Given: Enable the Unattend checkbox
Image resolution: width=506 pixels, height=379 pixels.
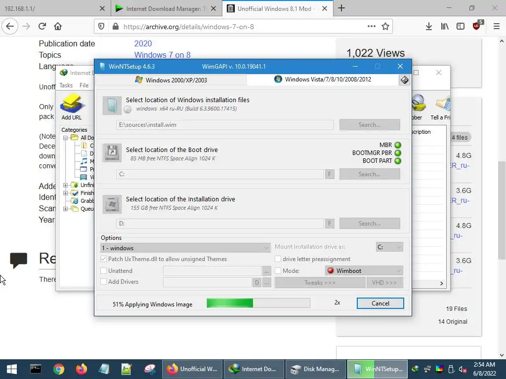Looking at the screenshot, I should click(104, 271).
